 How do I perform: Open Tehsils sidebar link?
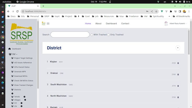pyautogui.click(x=17, y=97)
